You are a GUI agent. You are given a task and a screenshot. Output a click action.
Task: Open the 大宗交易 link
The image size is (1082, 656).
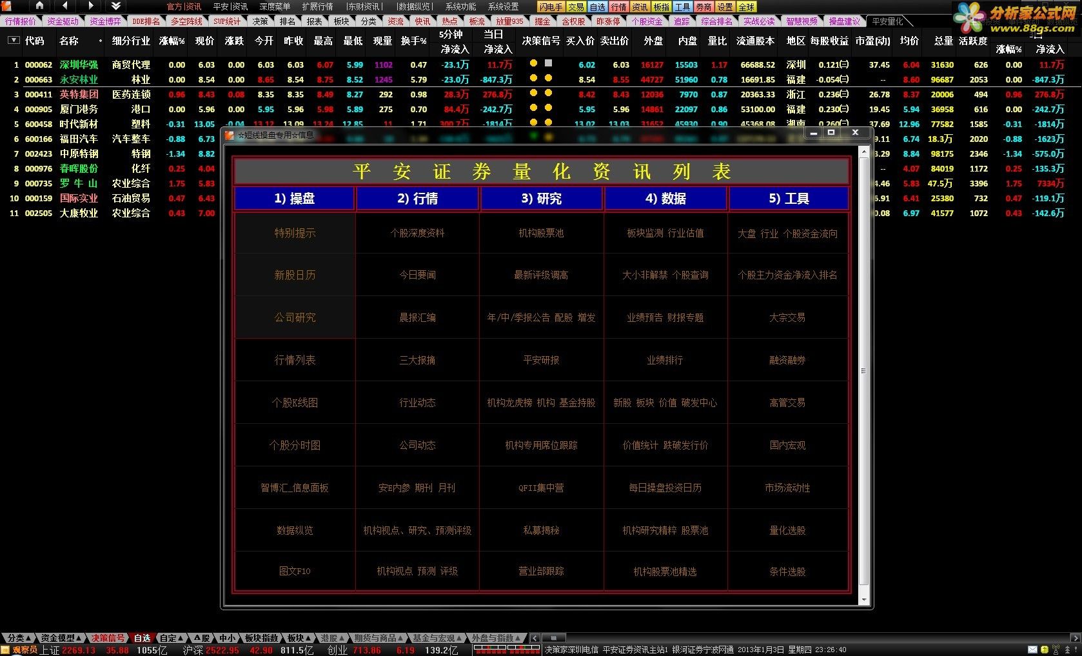click(x=787, y=317)
